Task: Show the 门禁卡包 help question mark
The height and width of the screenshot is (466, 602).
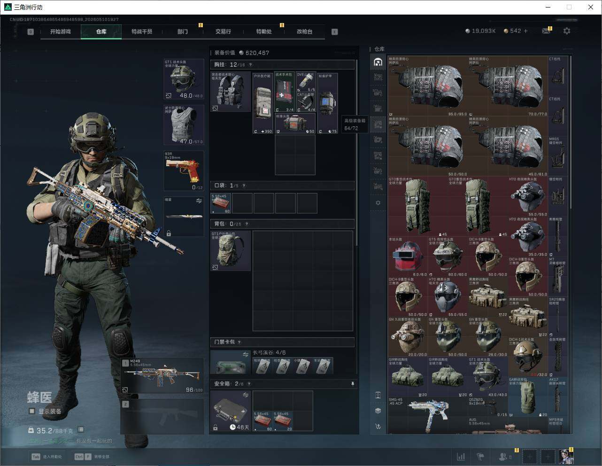Action: (x=239, y=342)
